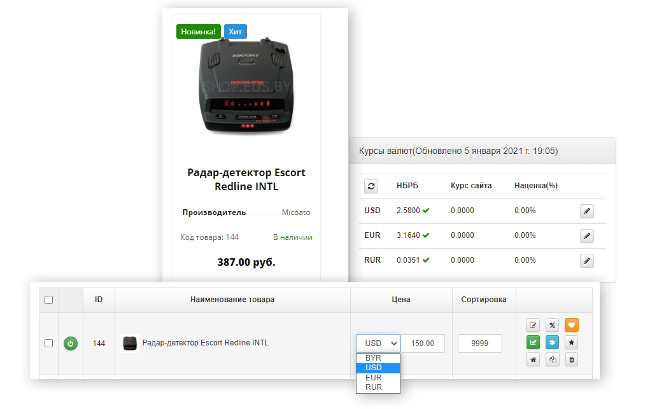Image resolution: width=650 pixels, height=409 pixels.
Task: Click the "Наименование товара" column header
Action: click(232, 299)
